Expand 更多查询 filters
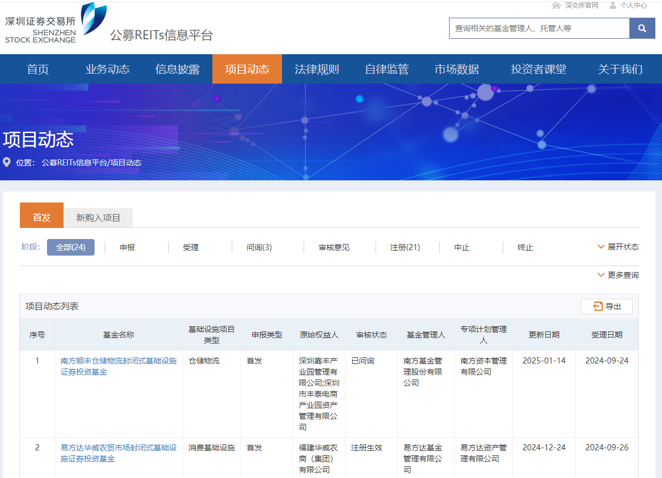Image resolution: width=662 pixels, height=478 pixels. pos(618,275)
